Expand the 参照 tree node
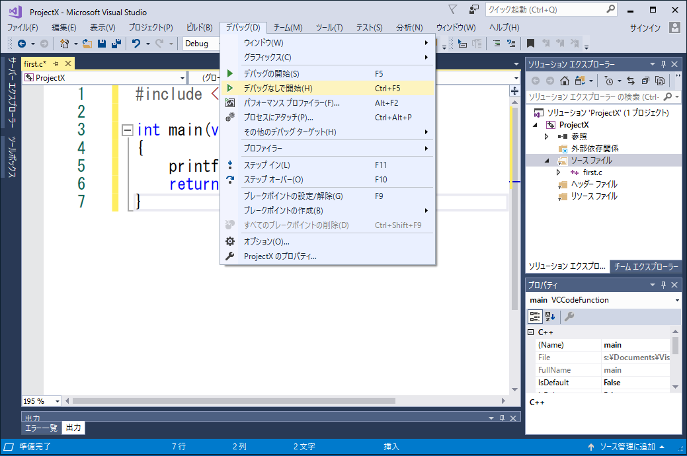 click(546, 136)
